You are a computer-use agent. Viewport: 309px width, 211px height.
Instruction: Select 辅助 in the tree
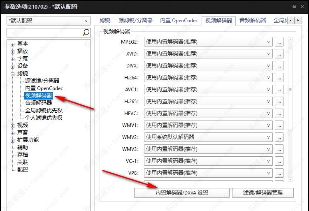tap(23, 147)
